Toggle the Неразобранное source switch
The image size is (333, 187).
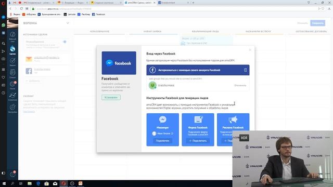tap(65, 42)
